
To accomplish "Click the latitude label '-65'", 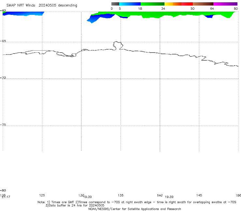I will (x=3, y=41).
